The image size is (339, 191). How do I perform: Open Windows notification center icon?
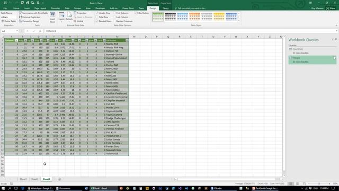tap(333, 188)
